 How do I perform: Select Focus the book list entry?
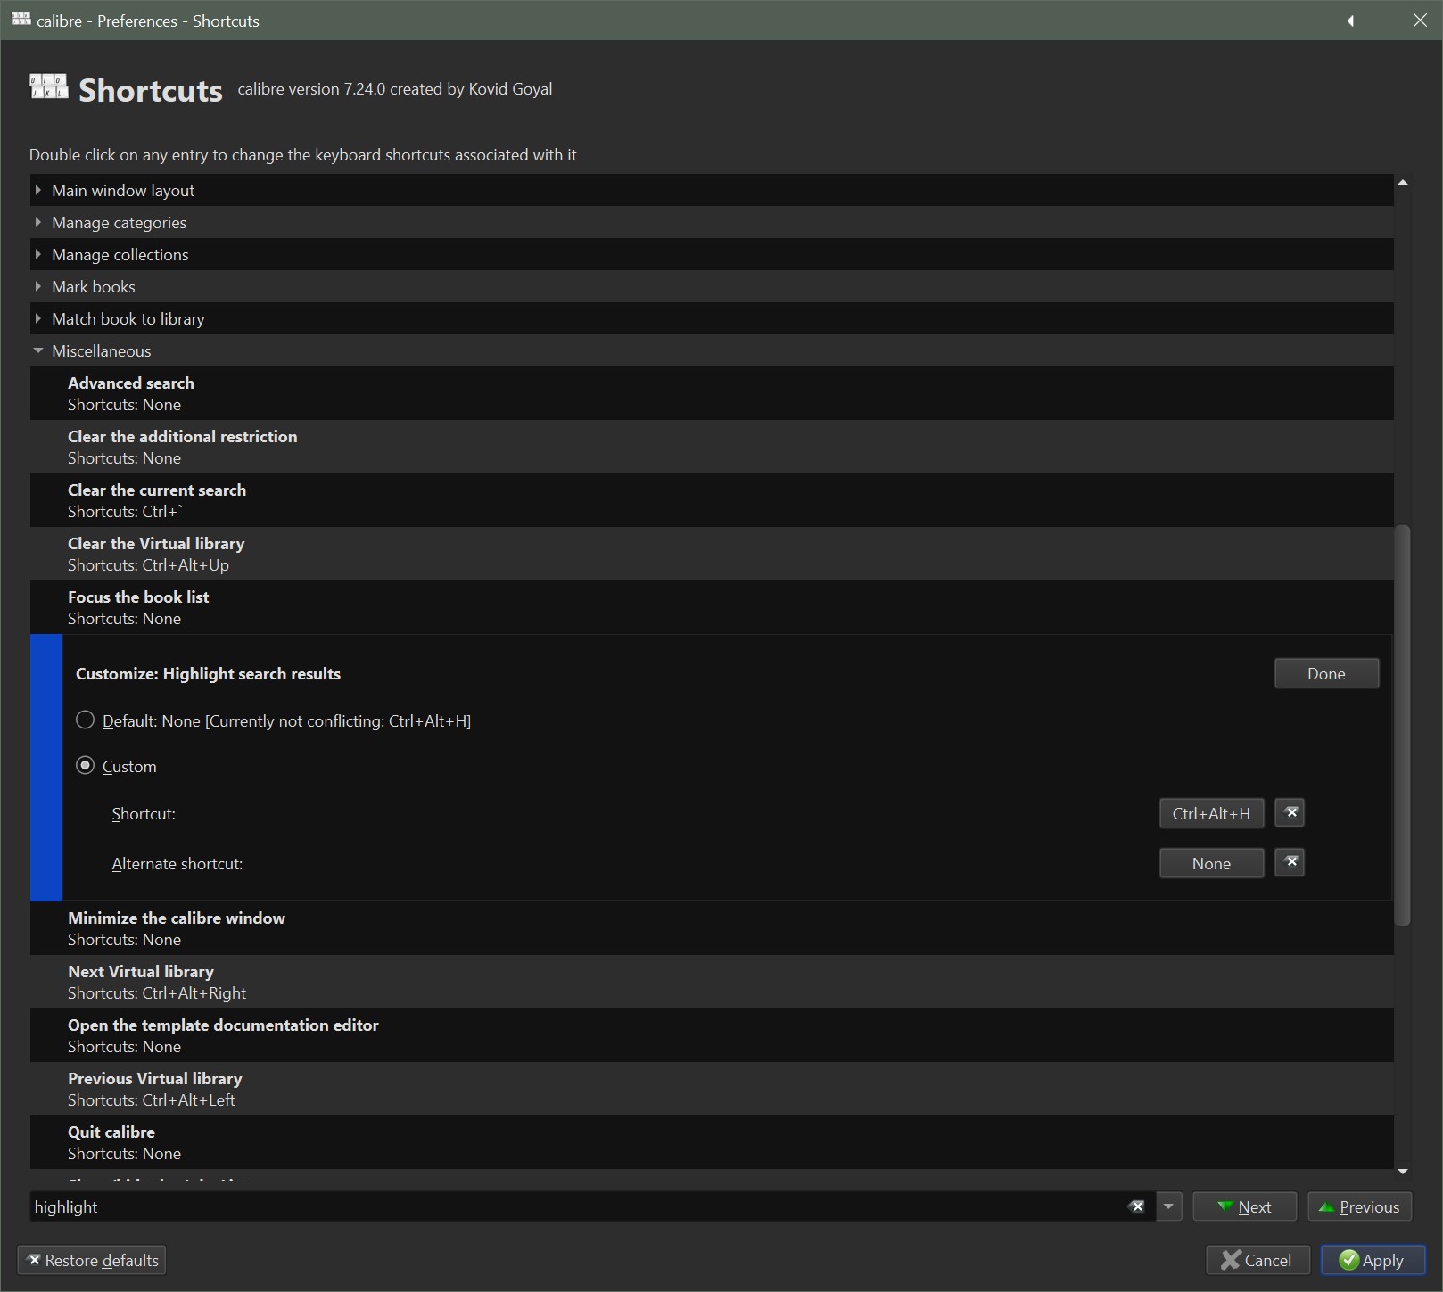(x=712, y=607)
